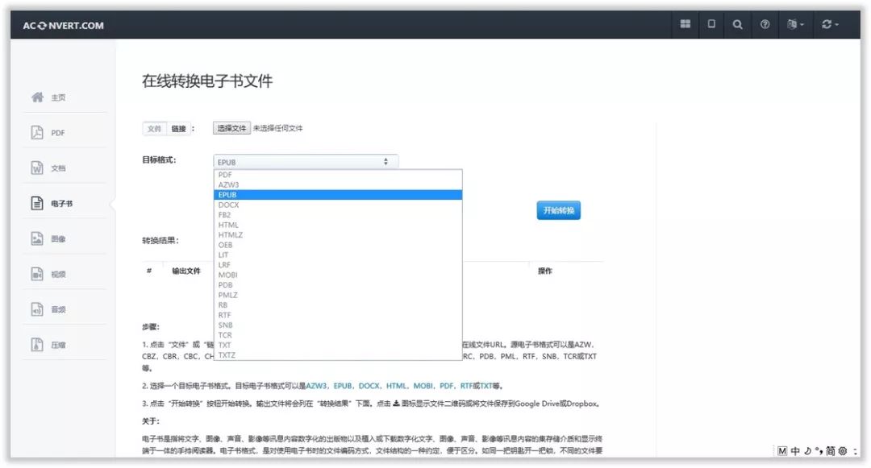The width and height of the screenshot is (871, 468).
Task: Click the 输出文件 column header
Action: tap(186, 271)
